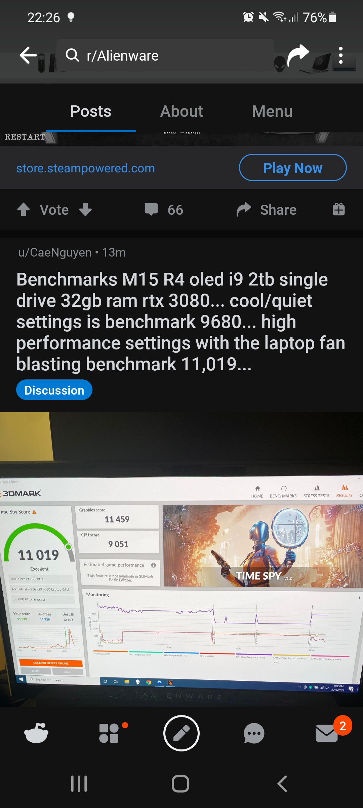
Task: Go to the Reddit home feed icon
Action: pyautogui.click(x=36, y=733)
